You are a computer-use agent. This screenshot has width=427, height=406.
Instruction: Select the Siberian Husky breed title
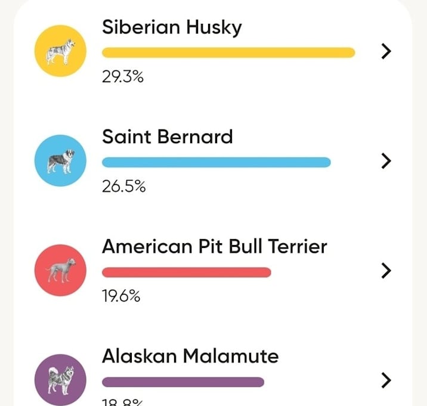click(172, 27)
